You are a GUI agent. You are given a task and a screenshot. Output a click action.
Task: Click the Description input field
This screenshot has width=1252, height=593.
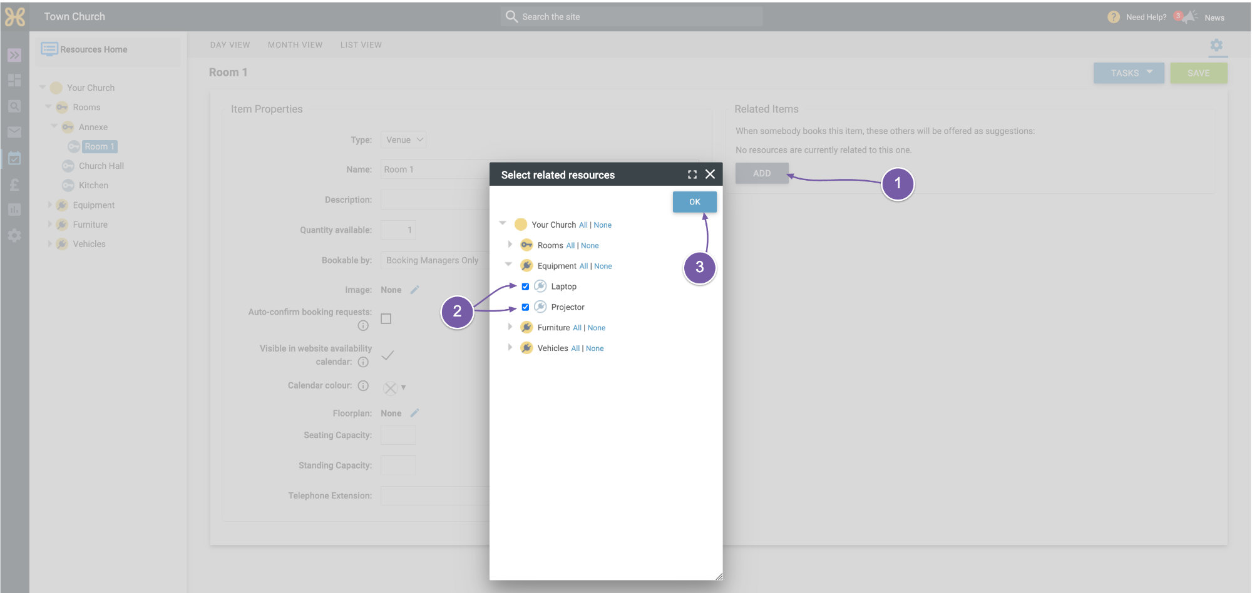point(435,200)
